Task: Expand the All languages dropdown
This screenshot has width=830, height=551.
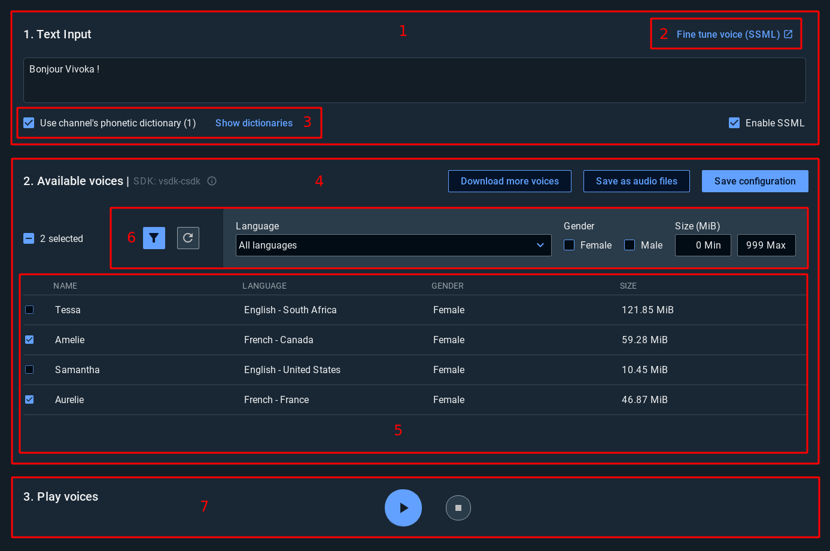Action: click(393, 245)
